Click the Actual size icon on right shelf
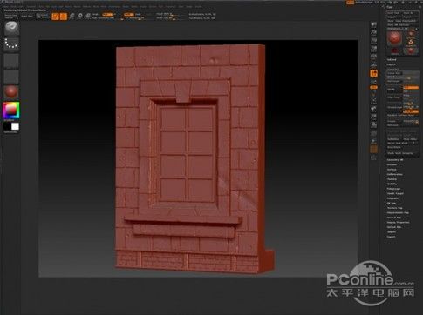This screenshot has height=315, width=423. click(374, 49)
